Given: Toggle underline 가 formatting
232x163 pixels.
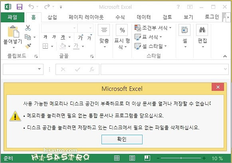Looking at the screenshot, I should click(x=63, y=37).
